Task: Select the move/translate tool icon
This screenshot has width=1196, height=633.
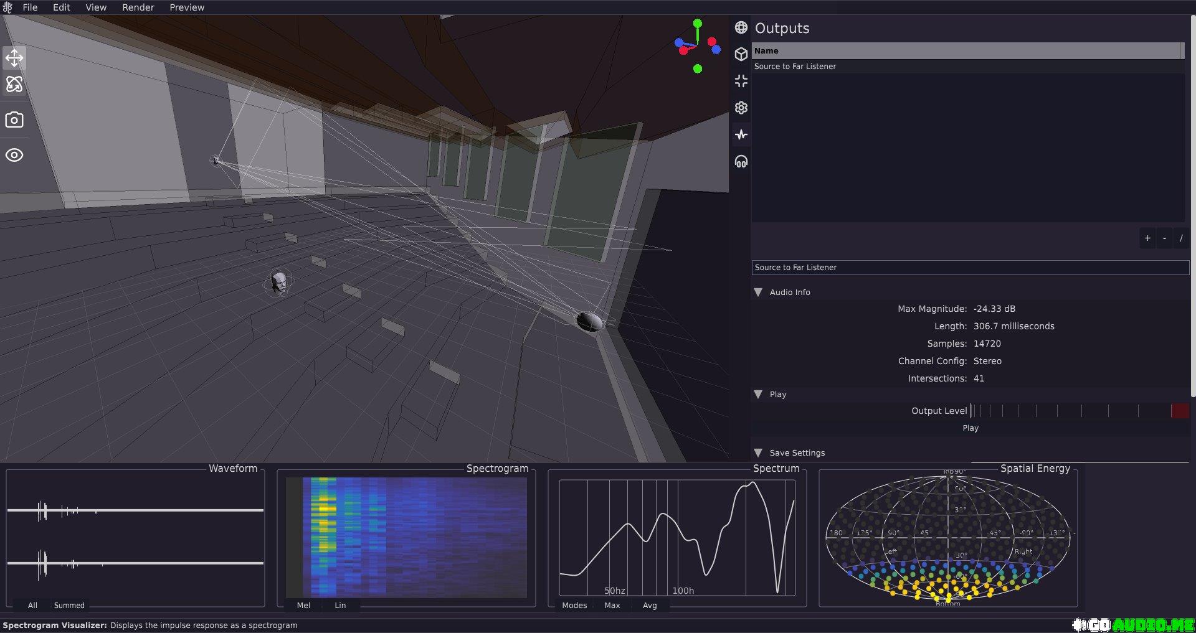Action: click(x=14, y=58)
